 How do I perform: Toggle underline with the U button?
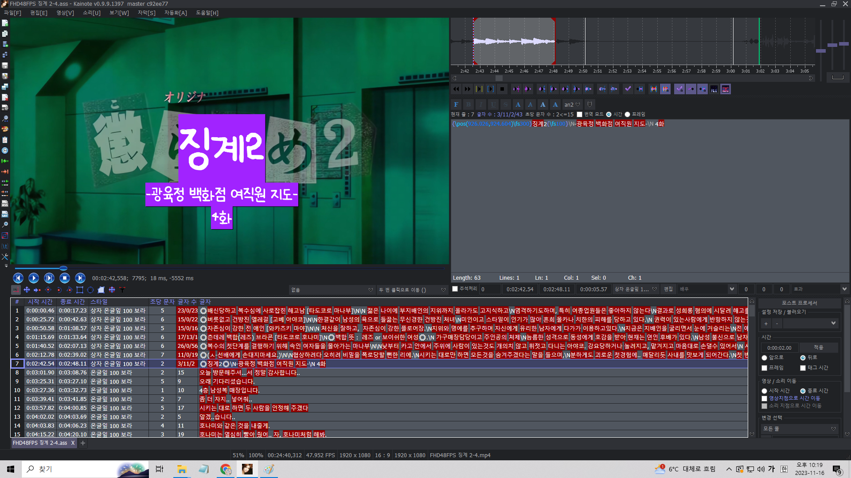[493, 104]
